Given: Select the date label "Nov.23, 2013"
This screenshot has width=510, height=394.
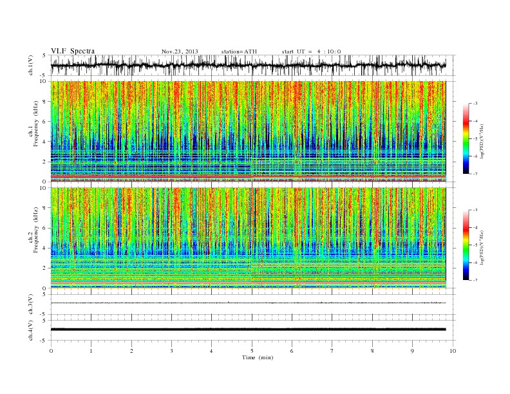Looking at the screenshot, I should click(180, 52).
